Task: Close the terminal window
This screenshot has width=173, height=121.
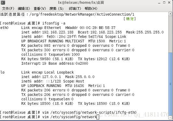Action: (169, 2)
